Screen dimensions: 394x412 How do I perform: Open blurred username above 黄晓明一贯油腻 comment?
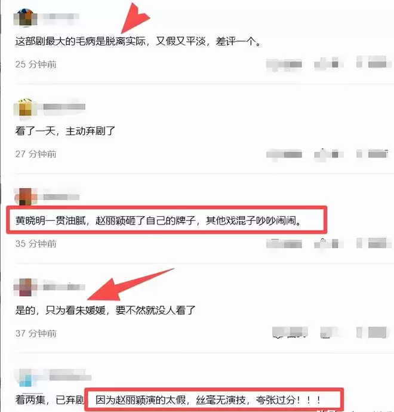point(61,197)
